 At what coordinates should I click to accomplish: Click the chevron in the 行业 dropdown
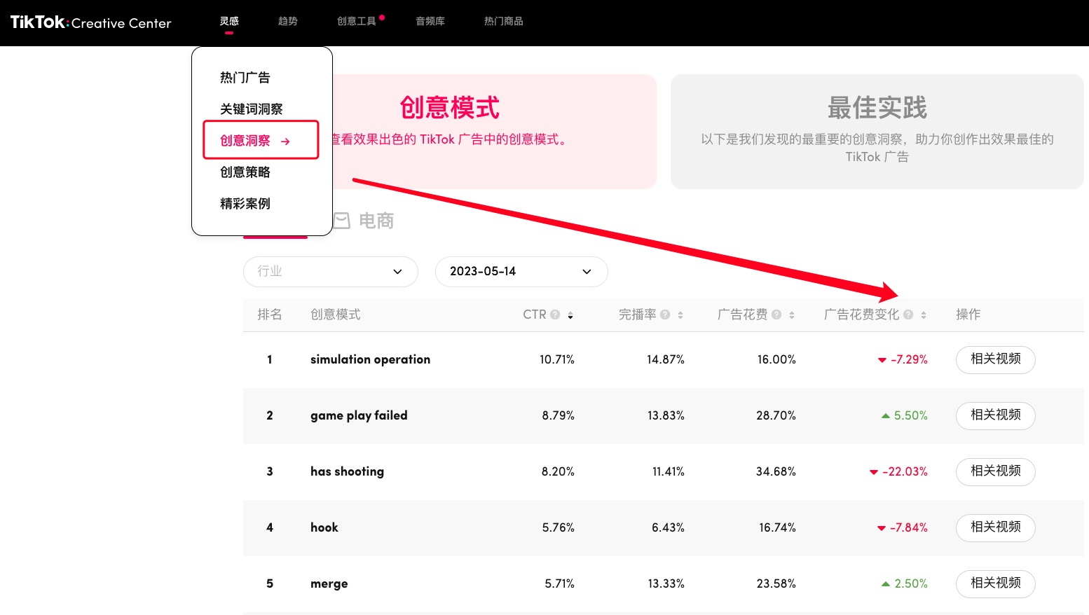click(x=397, y=272)
